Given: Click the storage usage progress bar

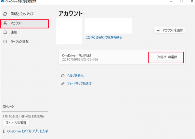Looking at the screenshot, I should (25, 111).
